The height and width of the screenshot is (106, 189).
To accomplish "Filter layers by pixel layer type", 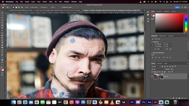I will [162, 67].
